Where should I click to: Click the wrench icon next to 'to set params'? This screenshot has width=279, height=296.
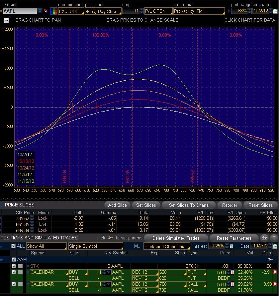click(111, 238)
